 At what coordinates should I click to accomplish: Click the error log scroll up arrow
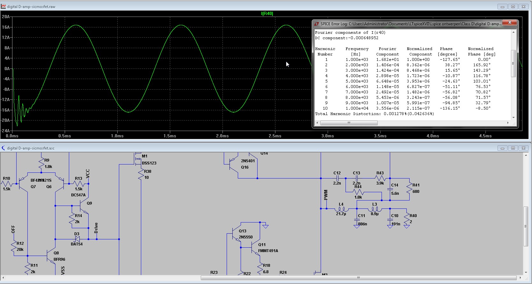tap(513, 32)
